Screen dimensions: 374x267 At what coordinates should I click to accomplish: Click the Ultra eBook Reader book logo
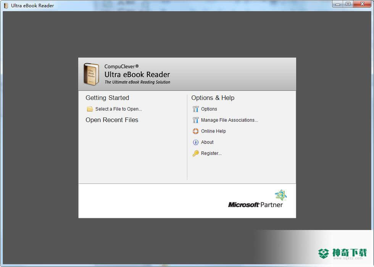point(91,74)
